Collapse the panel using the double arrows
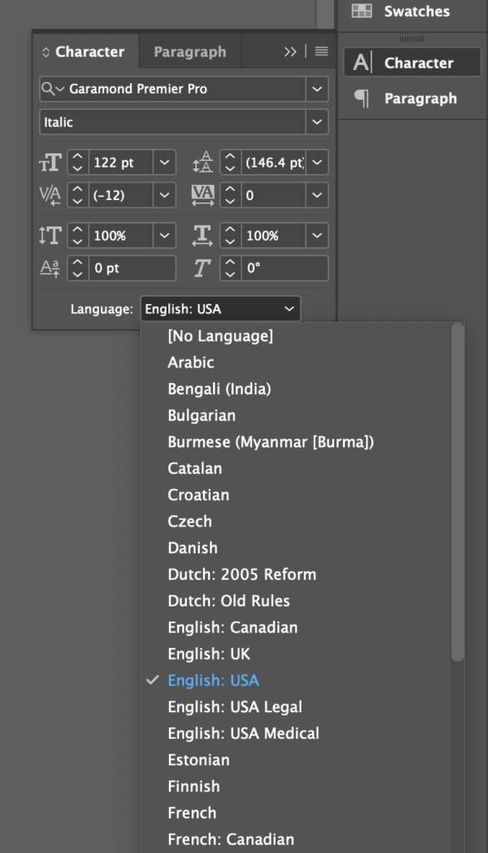 (290, 52)
